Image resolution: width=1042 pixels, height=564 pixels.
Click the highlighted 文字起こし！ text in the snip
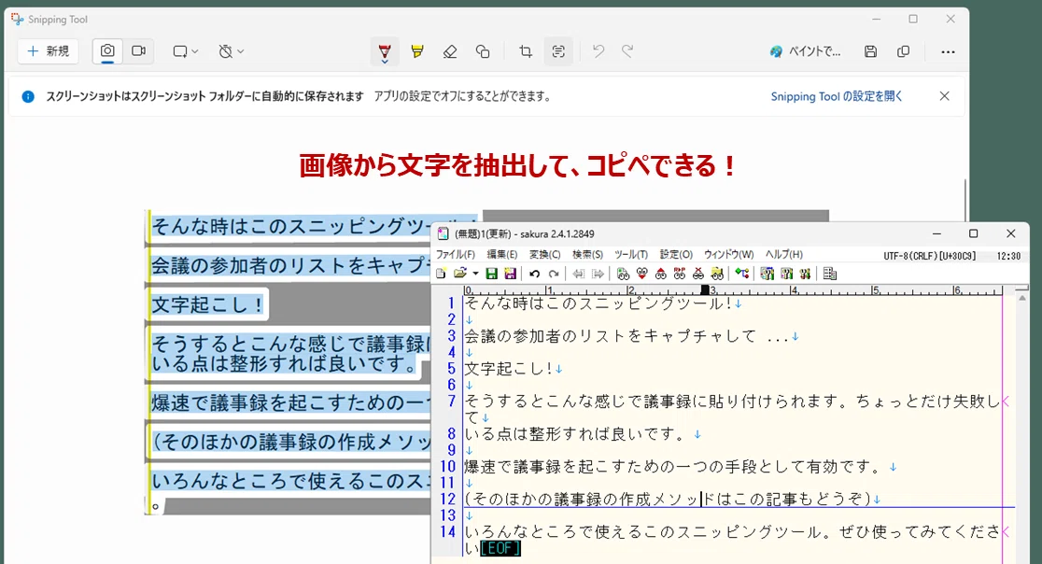208,305
